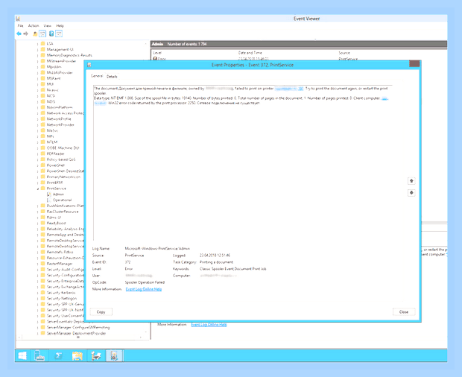Select the Operational log tree item
Viewport: 462px width, 377px height.
[62, 200]
